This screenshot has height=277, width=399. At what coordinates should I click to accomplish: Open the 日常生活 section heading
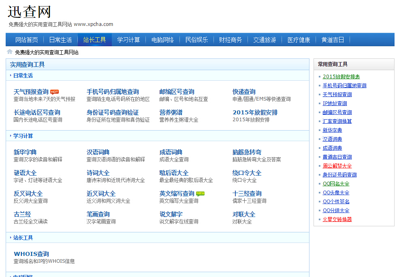[x=23, y=76]
